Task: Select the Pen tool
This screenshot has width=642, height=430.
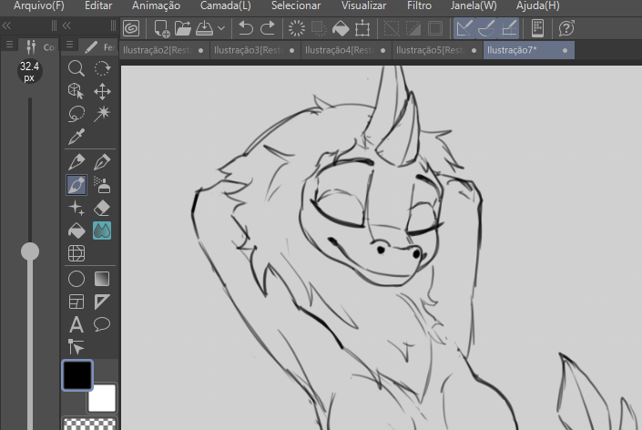Action: pyautogui.click(x=76, y=162)
